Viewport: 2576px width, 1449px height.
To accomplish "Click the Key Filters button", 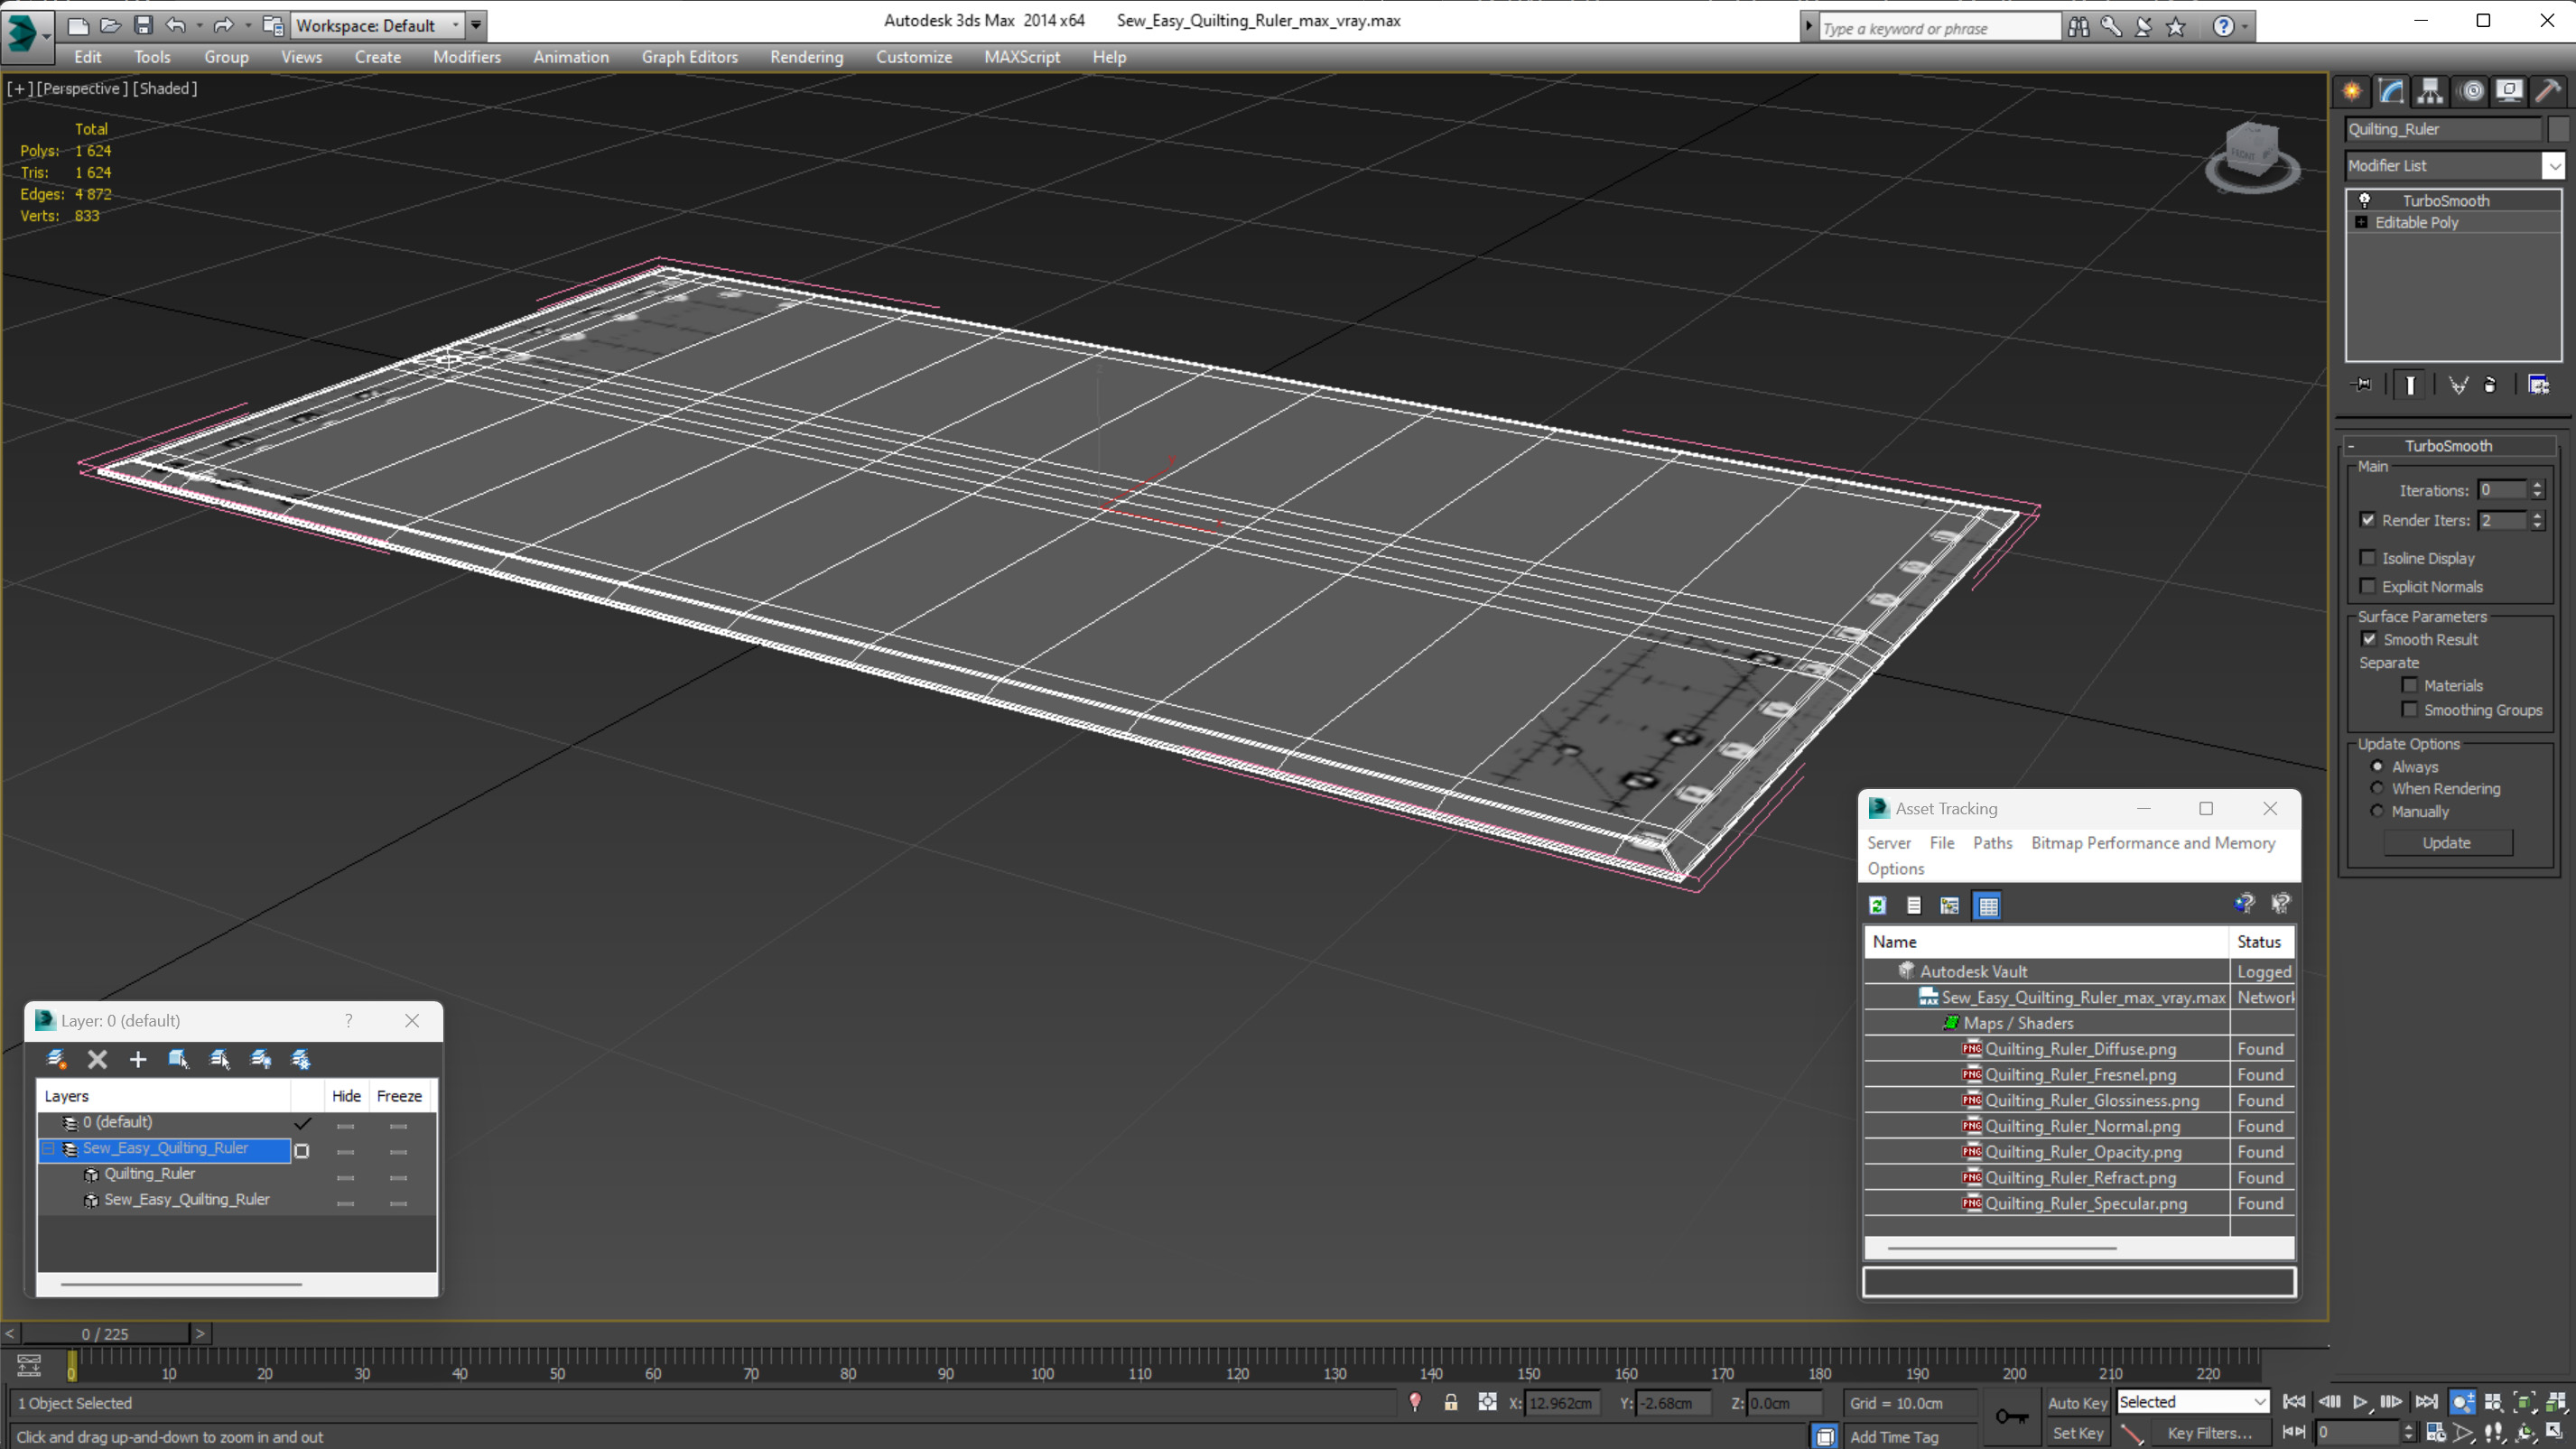I will (x=2209, y=1433).
